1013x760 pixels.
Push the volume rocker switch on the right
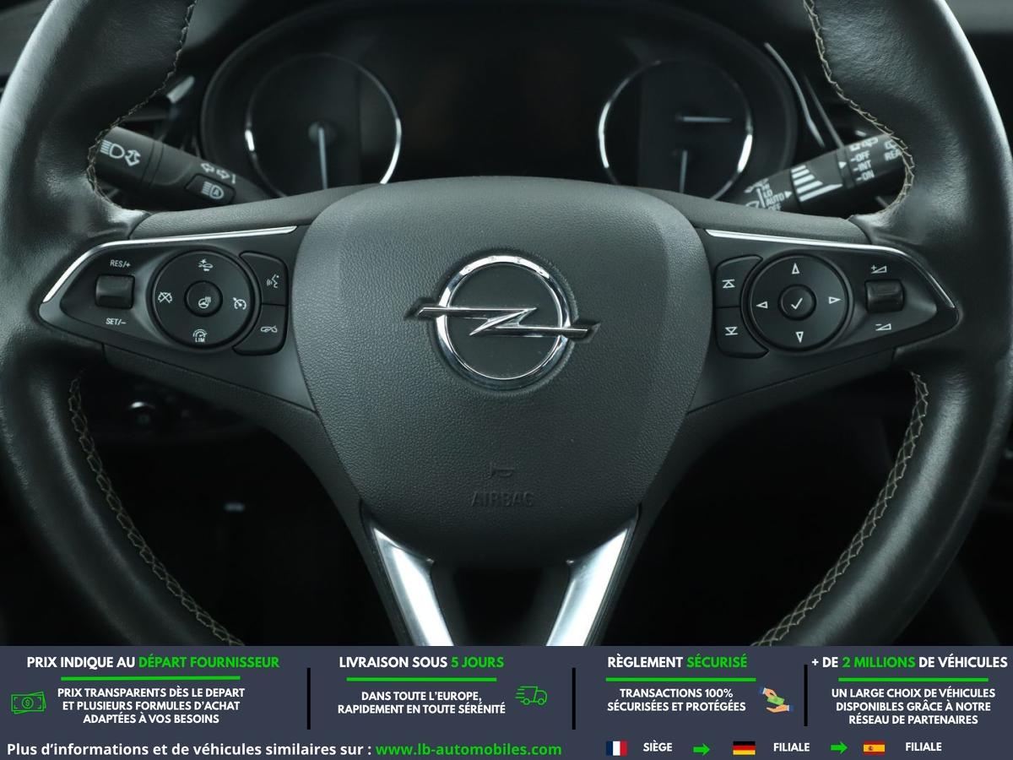click(884, 296)
